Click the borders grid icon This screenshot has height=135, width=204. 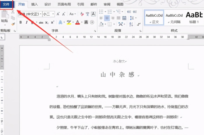coord(110,24)
